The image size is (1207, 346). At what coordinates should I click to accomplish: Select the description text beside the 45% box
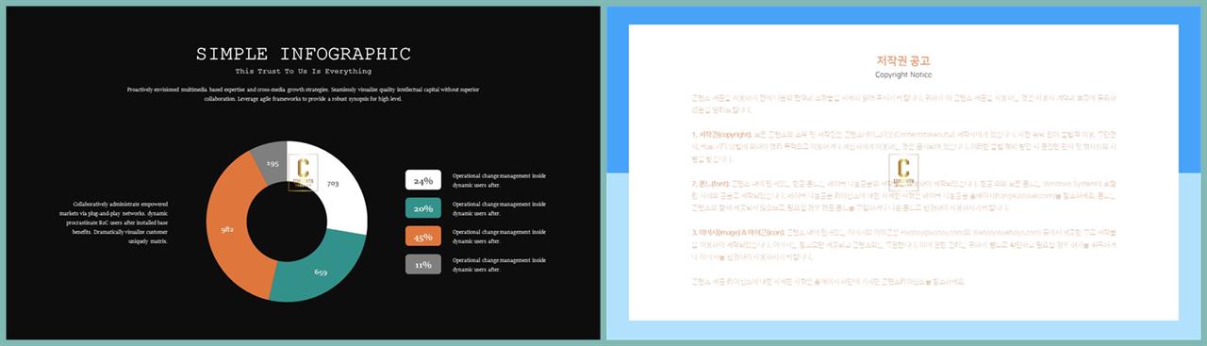[x=499, y=237]
